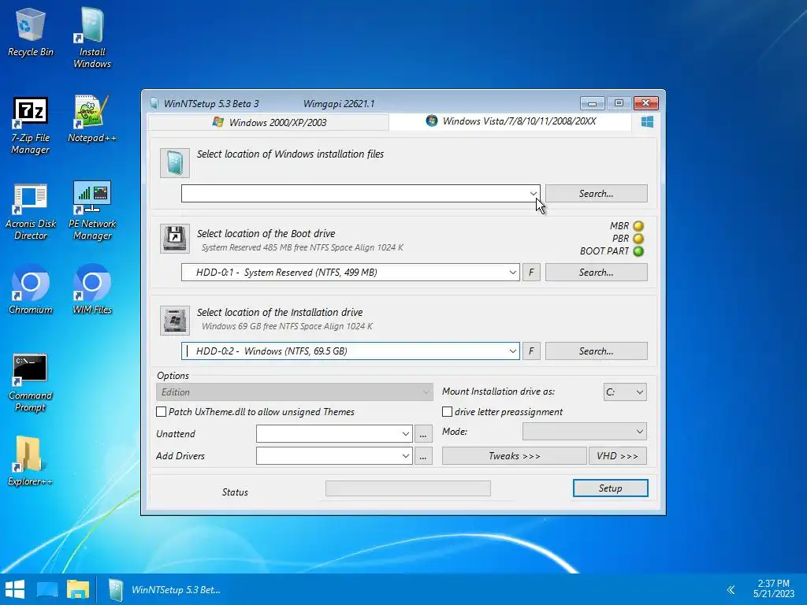Open Command Prompt desktop shortcut

pos(31,383)
